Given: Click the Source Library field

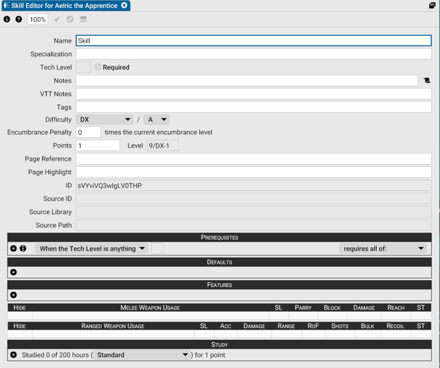Looking at the screenshot, I should pos(254,212).
